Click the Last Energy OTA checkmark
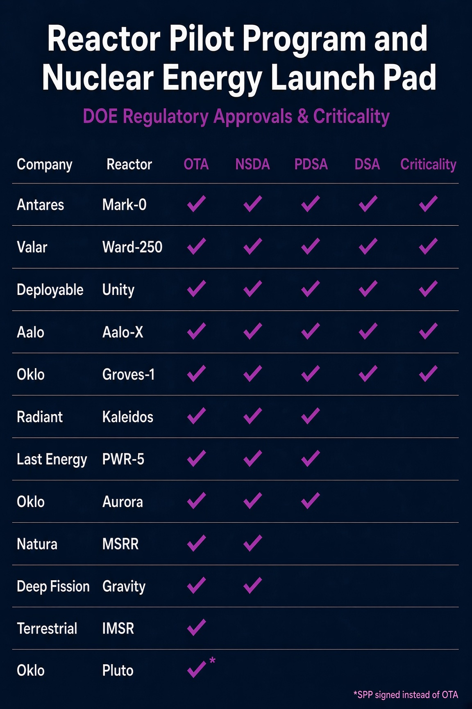 (x=196, y=458)
